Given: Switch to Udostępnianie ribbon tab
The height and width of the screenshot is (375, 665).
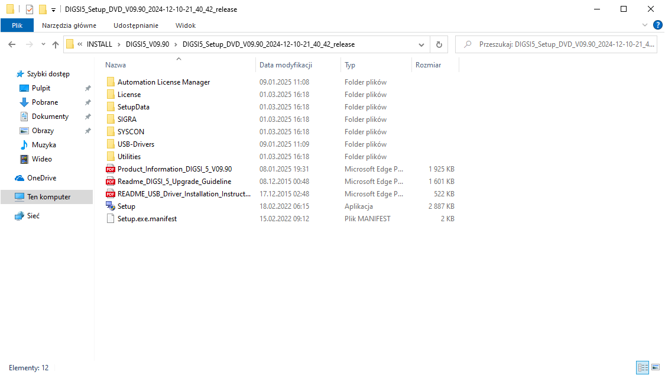Looking at the screenshot, I should tap(136, 25).
